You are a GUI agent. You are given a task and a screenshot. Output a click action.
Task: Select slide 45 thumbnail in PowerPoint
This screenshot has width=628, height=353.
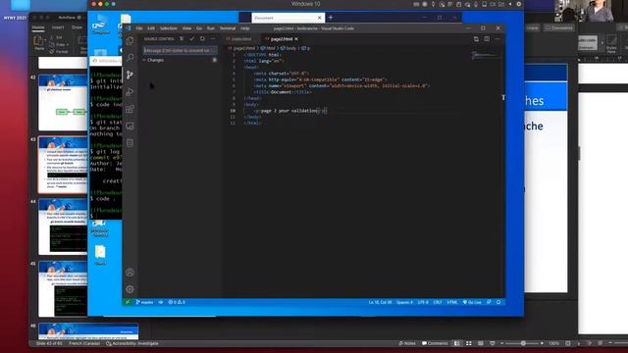pyautogui.click(x=63, y=289)
